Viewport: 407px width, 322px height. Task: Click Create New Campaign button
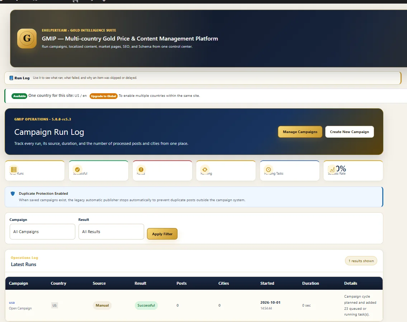(x=349, y=132)
